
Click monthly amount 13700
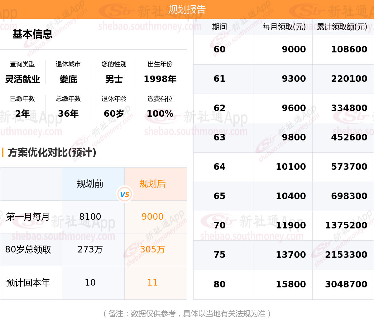click(291, 255)
